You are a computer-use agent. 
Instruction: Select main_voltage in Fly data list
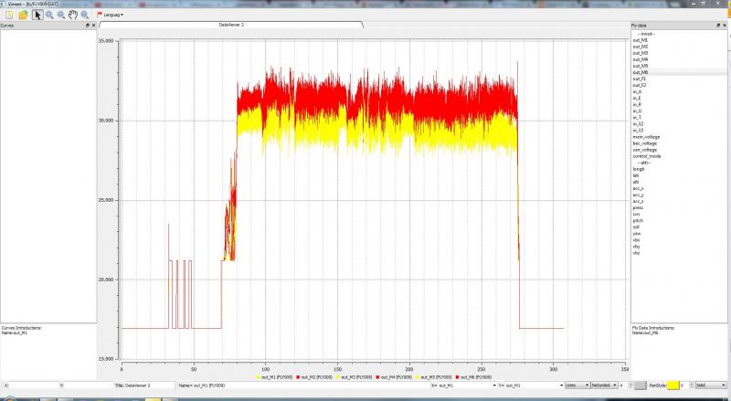click(646, 137)
